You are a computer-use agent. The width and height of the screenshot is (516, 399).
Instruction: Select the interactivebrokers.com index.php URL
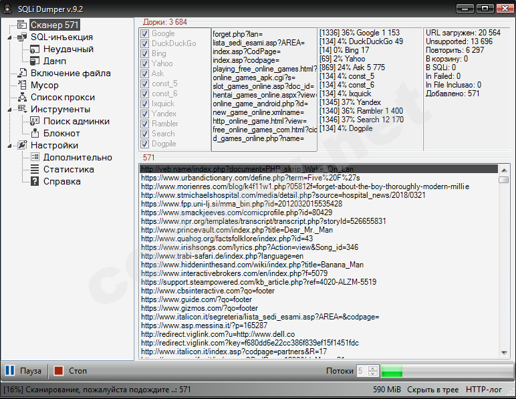click(235, 273)
